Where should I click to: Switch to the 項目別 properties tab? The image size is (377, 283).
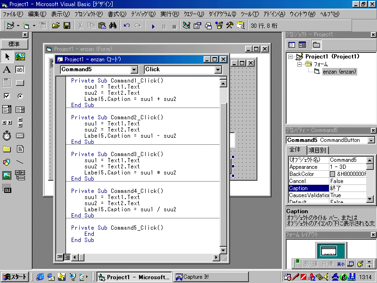tap(318, 150)
